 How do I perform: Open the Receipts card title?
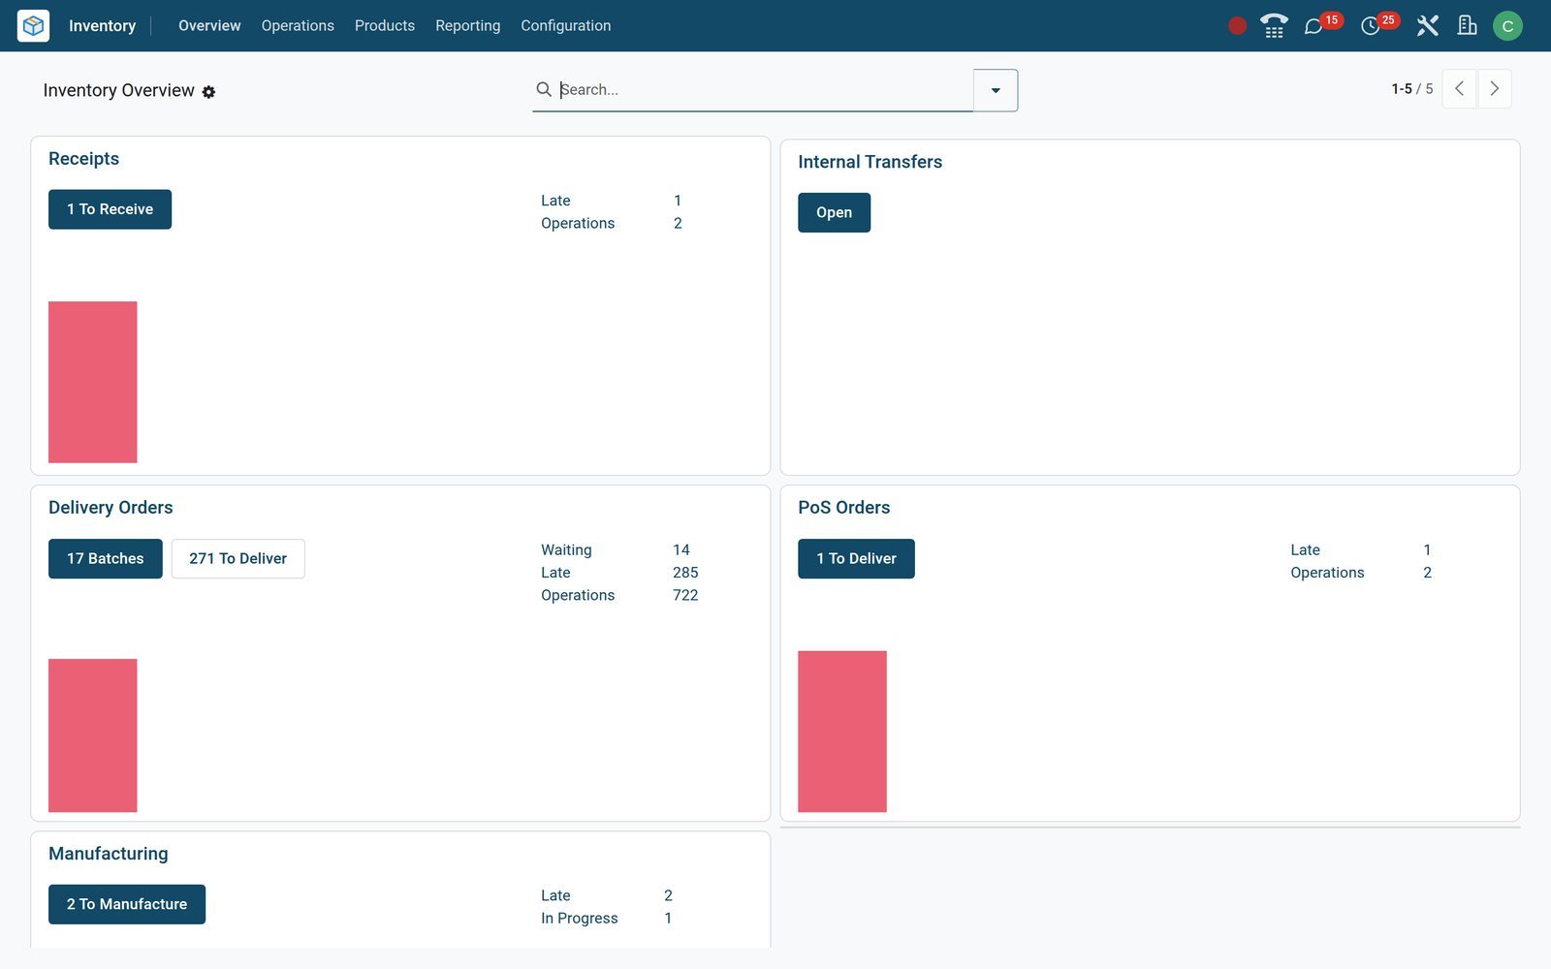pyautogui.click(x=84, y=159)
